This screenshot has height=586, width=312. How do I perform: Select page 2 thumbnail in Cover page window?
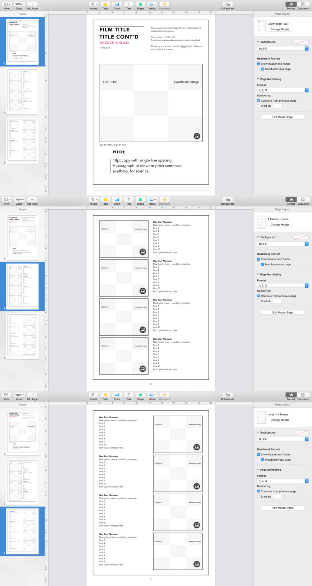23,91
